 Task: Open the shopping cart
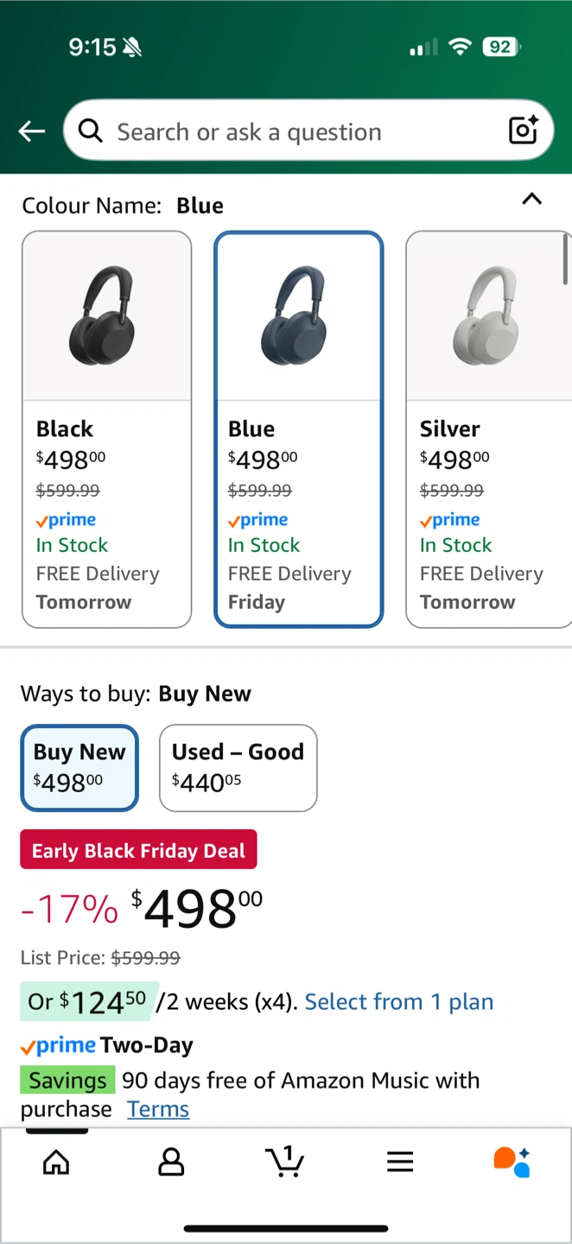click(x=285, y=1161)
